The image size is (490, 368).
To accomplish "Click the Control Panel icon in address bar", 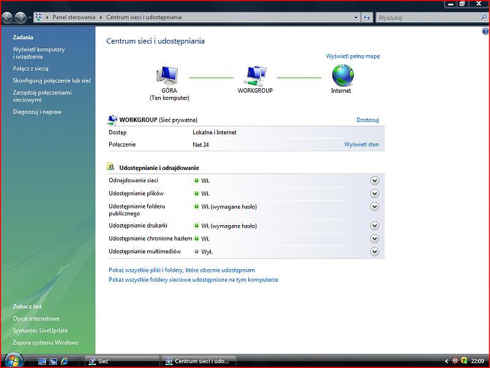I will click(39, 17).
